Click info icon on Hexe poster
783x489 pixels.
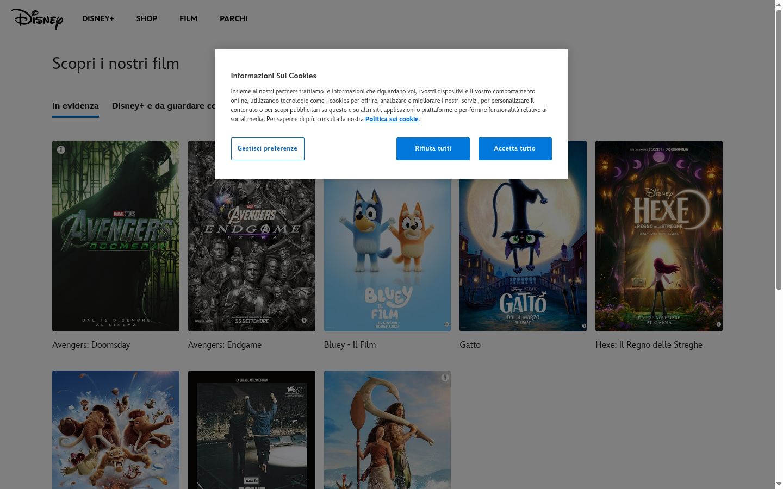click(x=718, y=324)
